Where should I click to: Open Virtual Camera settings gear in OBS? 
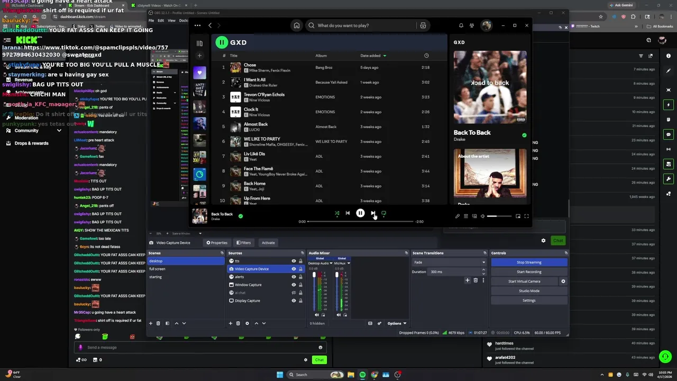[x=563, y=282]
